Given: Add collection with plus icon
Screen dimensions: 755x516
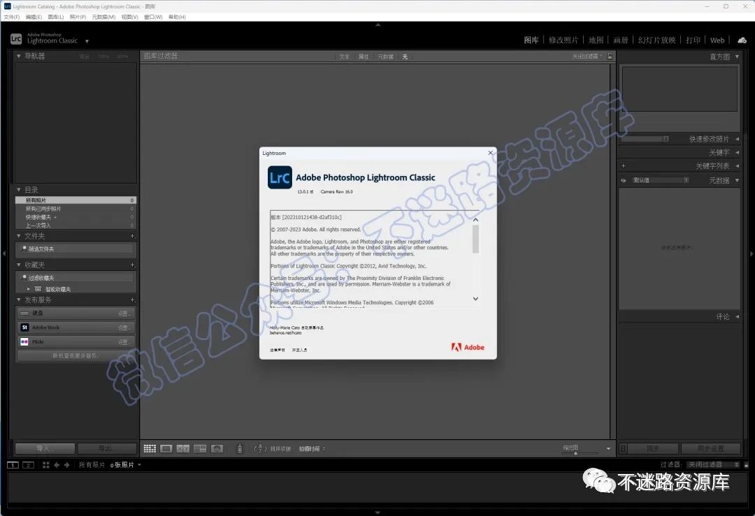Looking at the screenshot, I should [x=132, y=265].
